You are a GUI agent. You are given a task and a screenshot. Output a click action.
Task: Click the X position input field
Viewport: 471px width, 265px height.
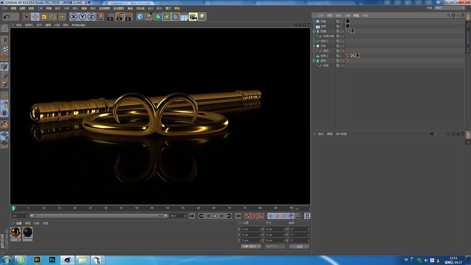coord(251,229)
